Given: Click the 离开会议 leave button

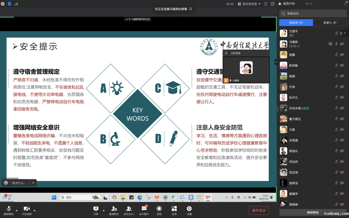Looking at the screenshot, I should [259, 211].
